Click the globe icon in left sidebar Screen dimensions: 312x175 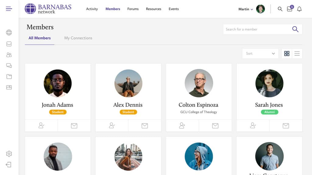pos(9,33)
